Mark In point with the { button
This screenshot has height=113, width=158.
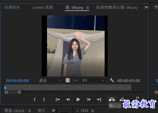tap(35, 99)
